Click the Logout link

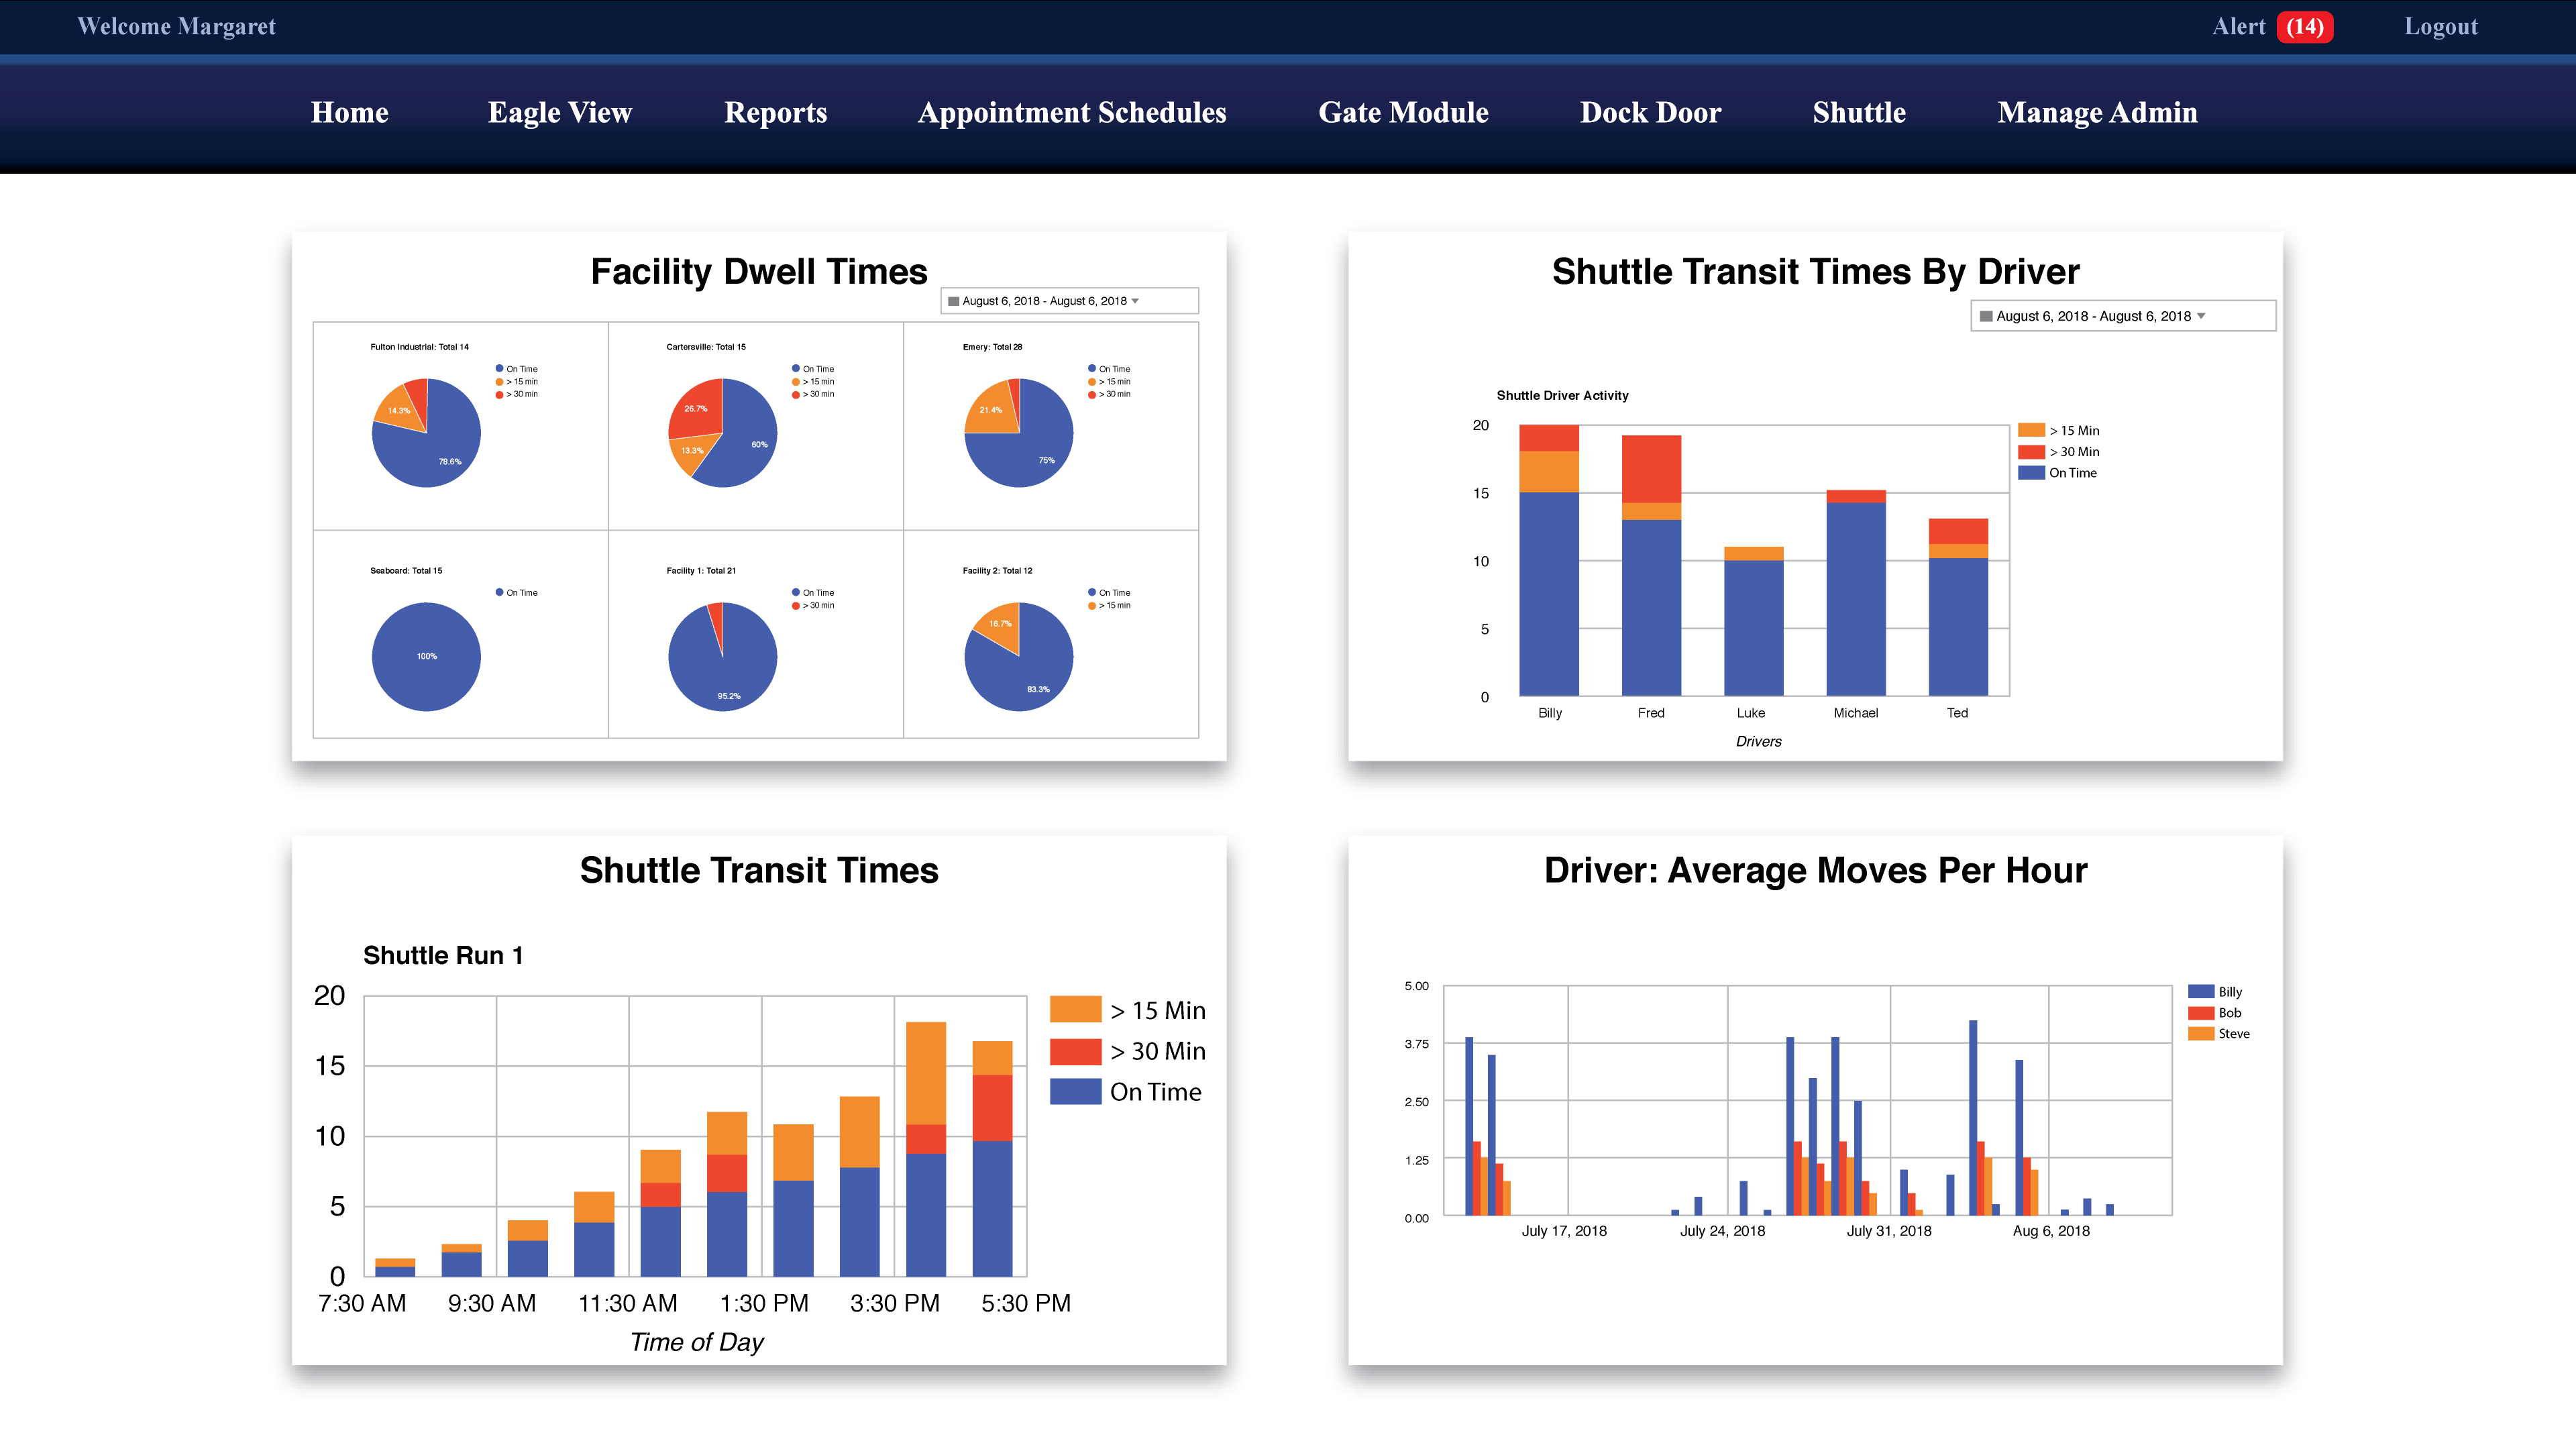pos(2440,27)
